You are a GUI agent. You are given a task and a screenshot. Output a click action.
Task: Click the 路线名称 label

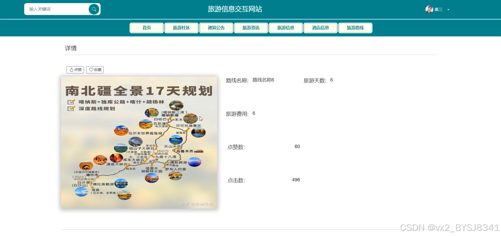coord(237,81)
